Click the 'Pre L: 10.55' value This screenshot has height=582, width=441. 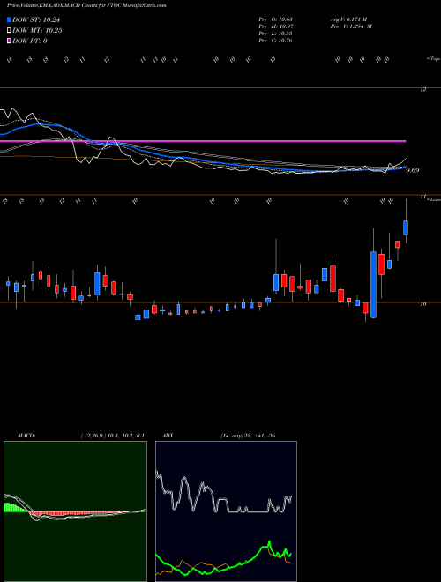click(x=275, y=34)
